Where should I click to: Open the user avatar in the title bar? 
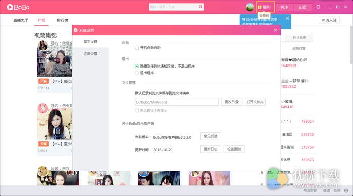pos(250,7)
